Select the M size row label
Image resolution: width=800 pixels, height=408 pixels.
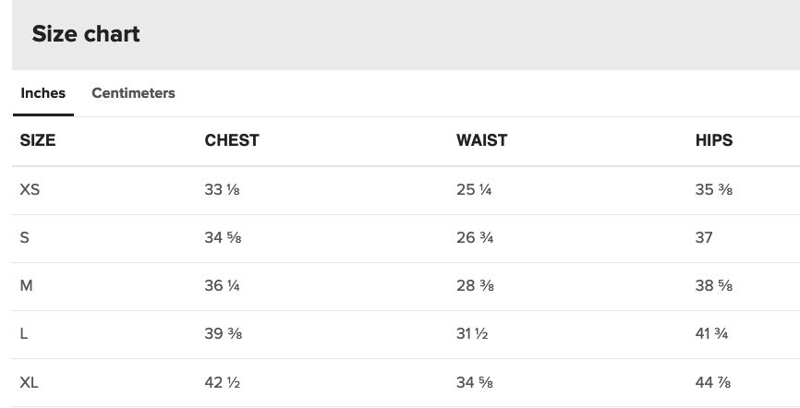click(x=27, y=286)
